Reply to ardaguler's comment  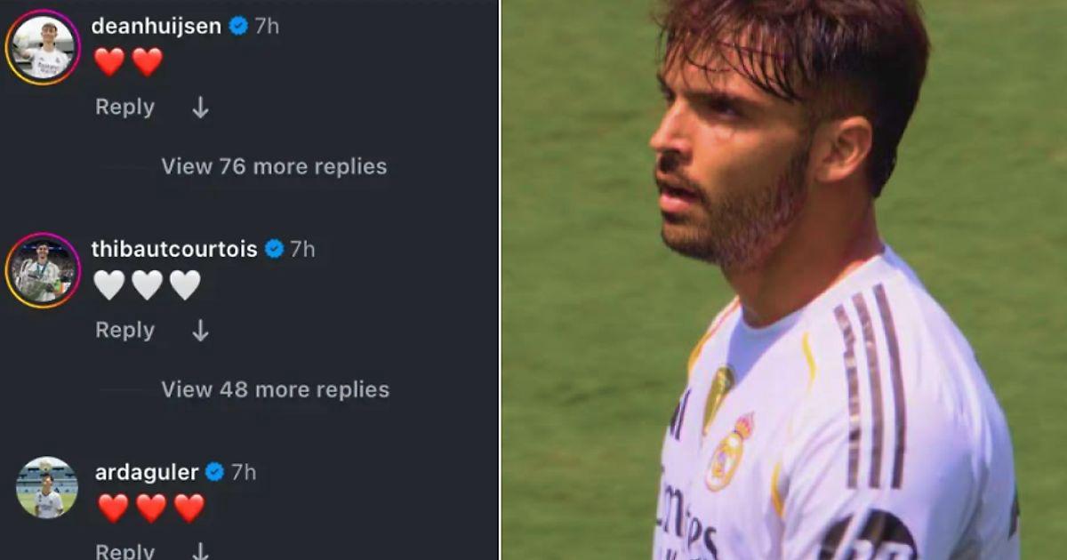(124, 551)
